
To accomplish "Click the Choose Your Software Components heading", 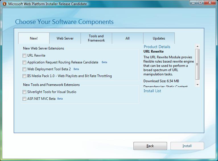I will (64, 22).
